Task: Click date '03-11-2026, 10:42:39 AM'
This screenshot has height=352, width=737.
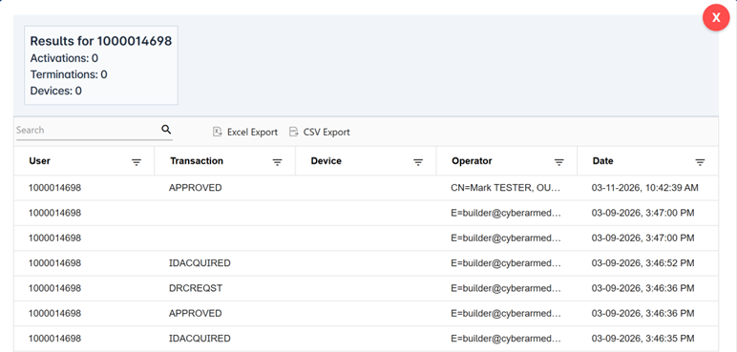Action: click(x=645, y=188)
